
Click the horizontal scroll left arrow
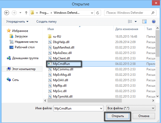(45, 100)
